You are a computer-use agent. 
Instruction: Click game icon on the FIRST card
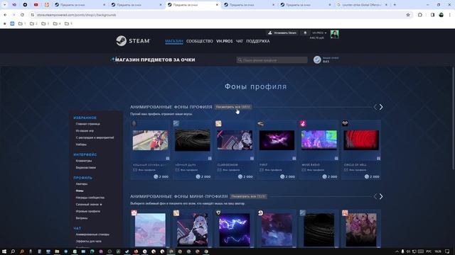pyautogui.click(x=261, y=124)
